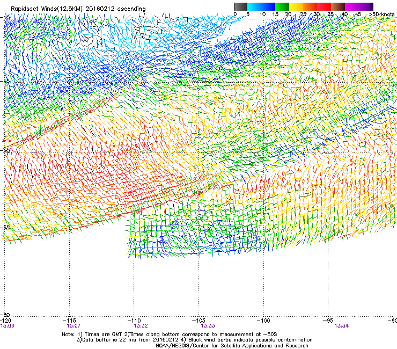Click the '>50 knots' legend label

381,14
